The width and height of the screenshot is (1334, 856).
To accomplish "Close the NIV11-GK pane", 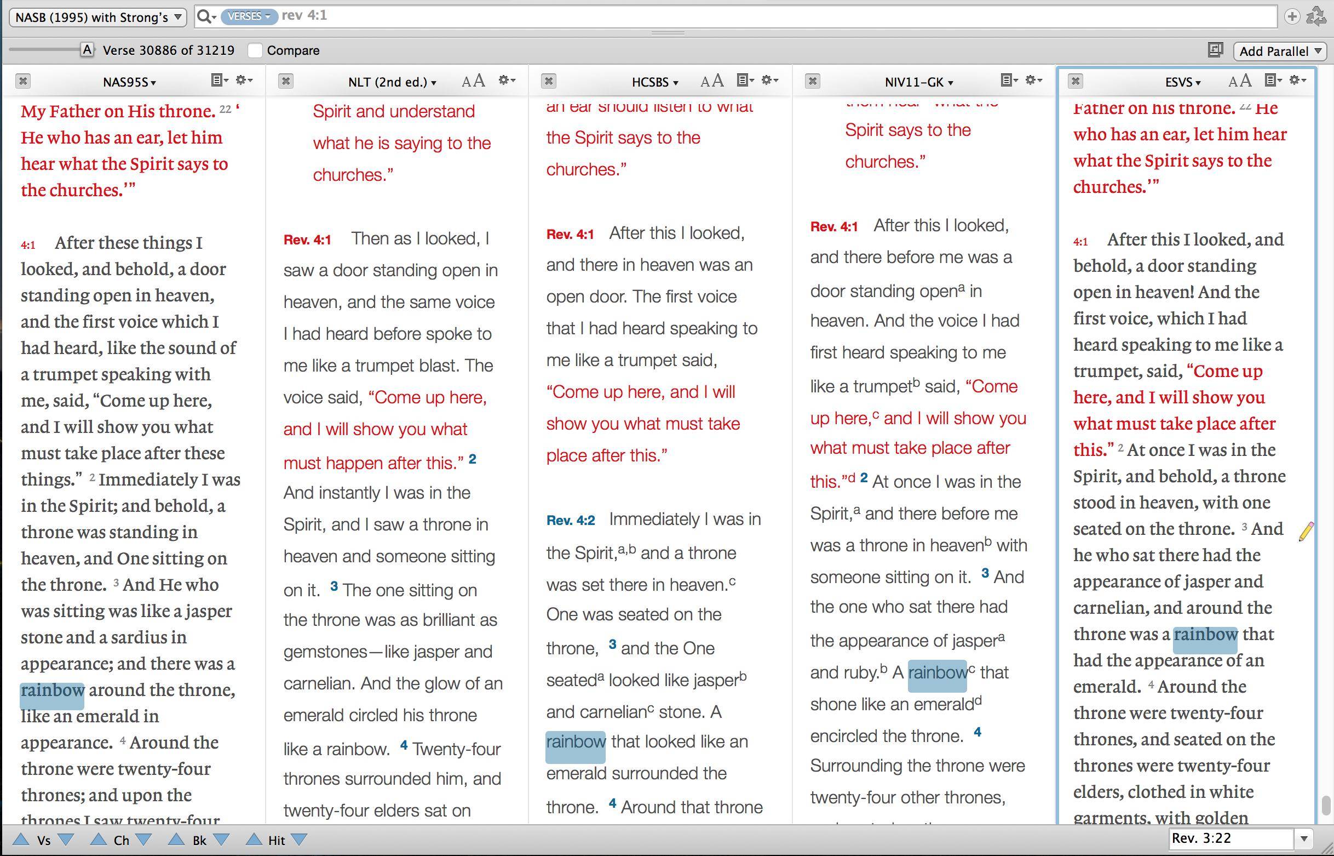I will [812, 81].
